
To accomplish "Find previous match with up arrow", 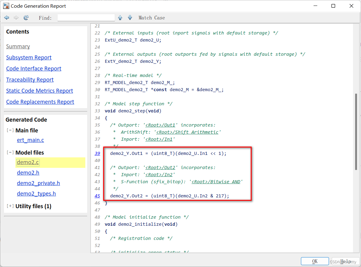I will click(x=120, y=18).
